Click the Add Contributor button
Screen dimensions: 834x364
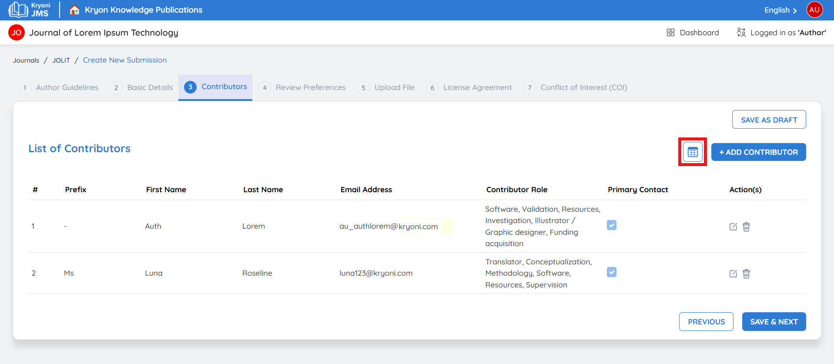coord(758,152)
